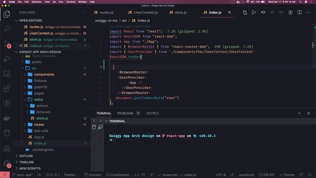This screenshot has height=178, width=316.
Task: Change JavaScript language mode in status bar
Action: pos(246,175)
